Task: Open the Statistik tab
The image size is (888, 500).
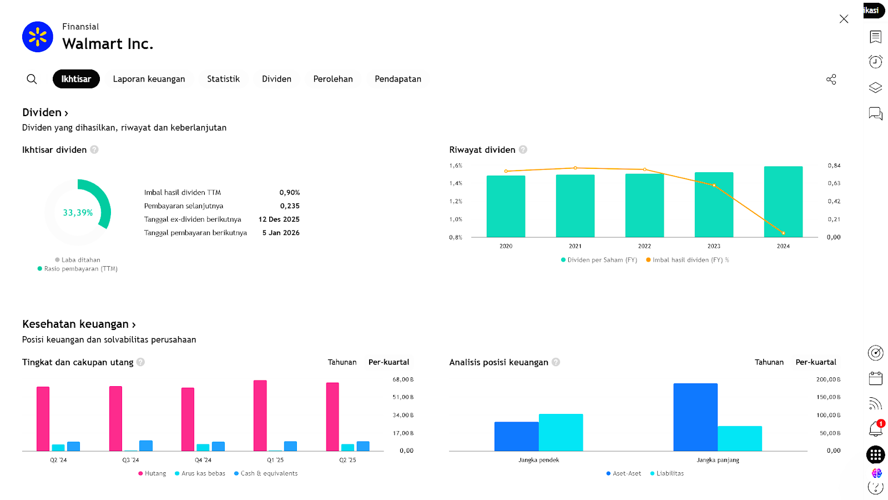Action: (x=223, y=79)
